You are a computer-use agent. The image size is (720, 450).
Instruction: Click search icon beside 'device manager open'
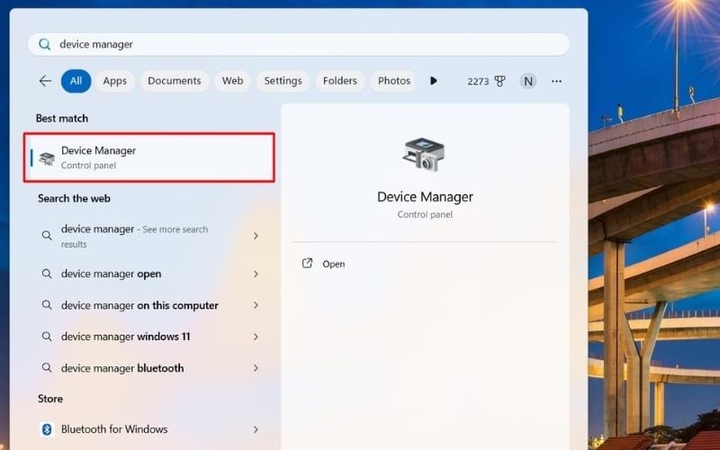[x=47, y=274]
